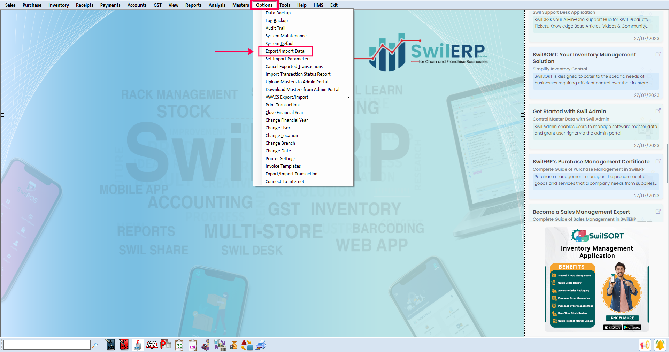
Task: Open external link icon on Purchase Management Certificate
Action: (658, 161)
